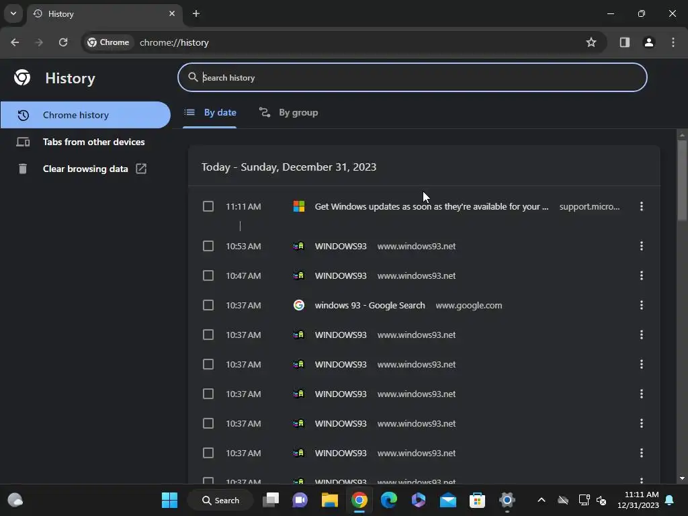Open Microsoft Store from the taskbar

pos(478,500)
